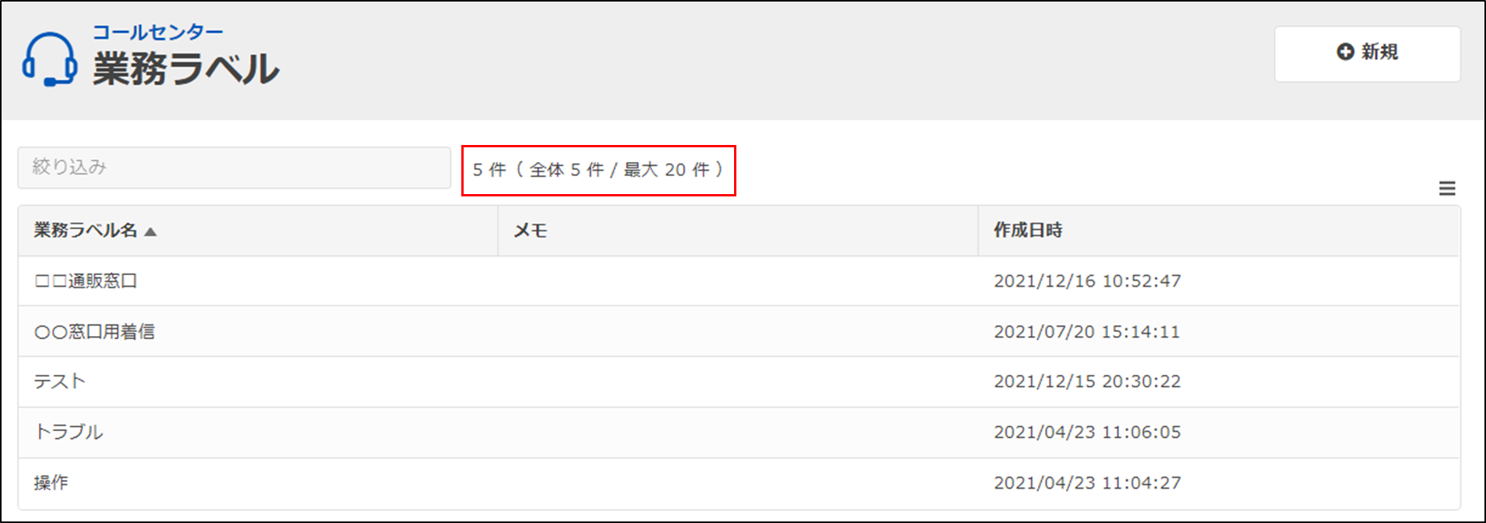Open the ○○窓口用着信 label entry

pyautogui.click(x=94, y=331)
